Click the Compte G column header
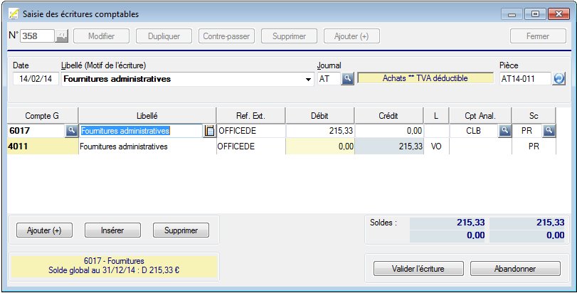Screen dimensions: 577x293 43,116
